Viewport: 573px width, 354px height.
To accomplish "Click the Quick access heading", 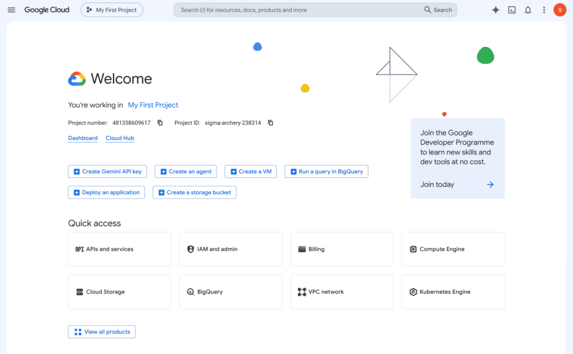I will (x=94, y=223).
